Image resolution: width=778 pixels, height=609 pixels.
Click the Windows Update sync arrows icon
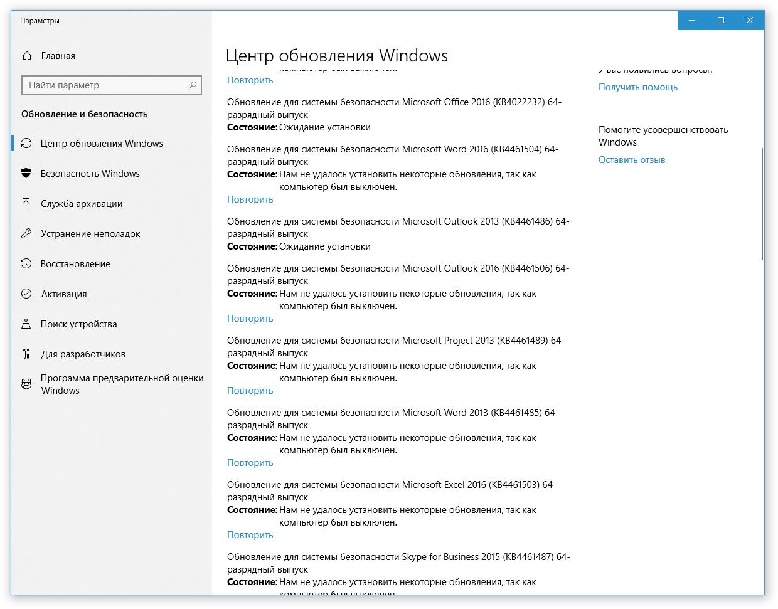click(26, 143)
